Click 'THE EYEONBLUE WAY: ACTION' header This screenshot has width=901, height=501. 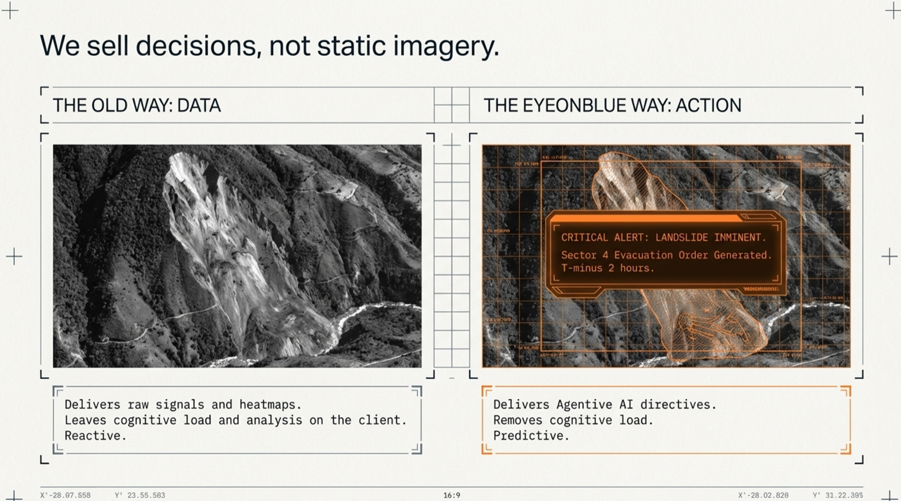[x=612, y=106]
